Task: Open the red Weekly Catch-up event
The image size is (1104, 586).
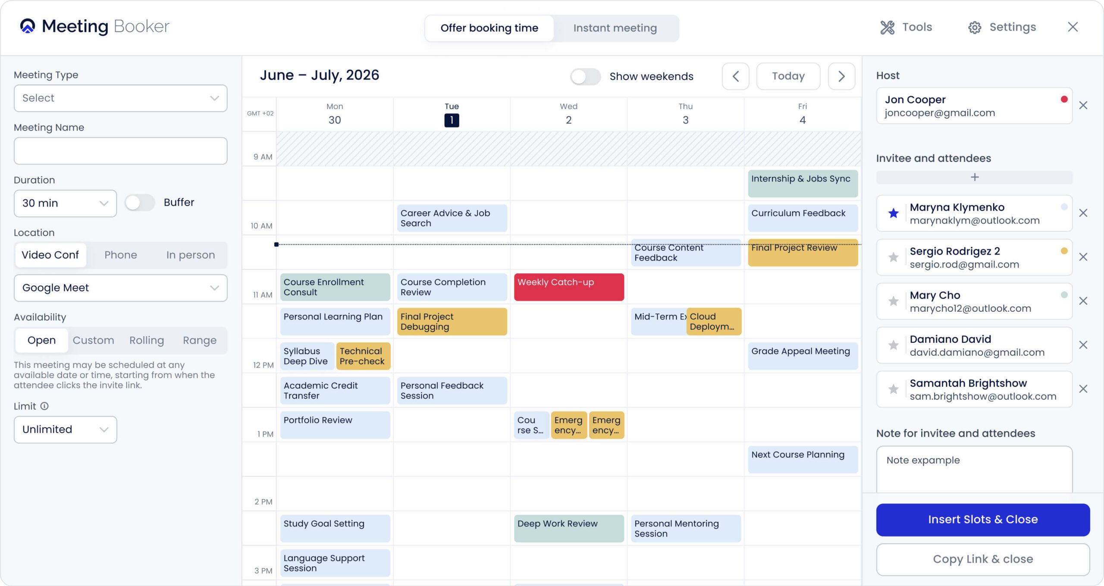Action: [569, 287]
